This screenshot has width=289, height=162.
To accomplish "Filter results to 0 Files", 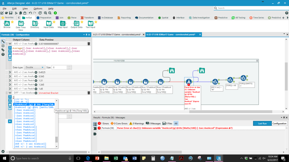I will pos(167,123).
